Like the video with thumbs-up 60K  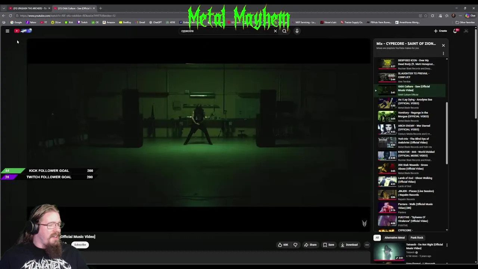pos(283,245)
